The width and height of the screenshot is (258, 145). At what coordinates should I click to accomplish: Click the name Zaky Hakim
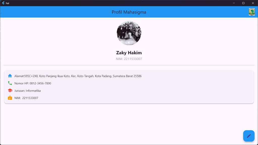click(x=129, y=53)
